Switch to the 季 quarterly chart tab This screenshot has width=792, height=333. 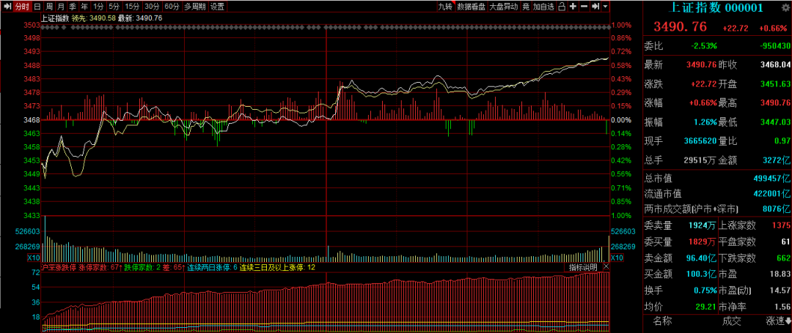tap(73, 7)
